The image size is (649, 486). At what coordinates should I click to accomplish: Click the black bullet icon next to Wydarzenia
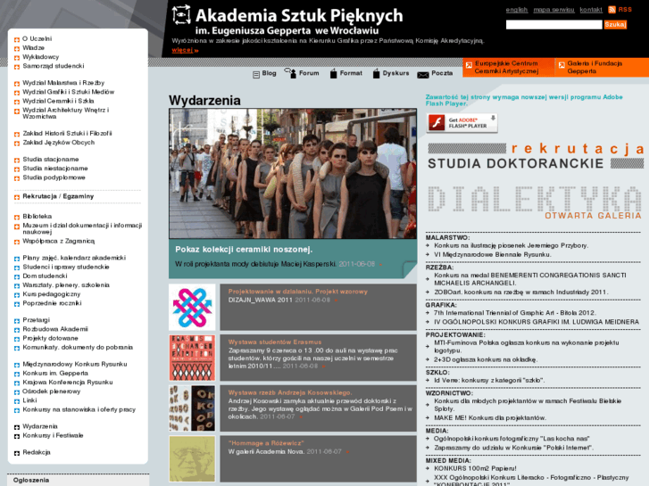click(x=17, y=427)
